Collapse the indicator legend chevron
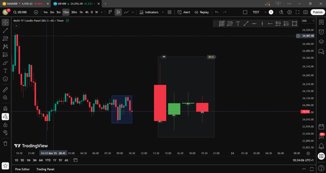326x173 pixels. pyautogui.click(x=17, y=26)
